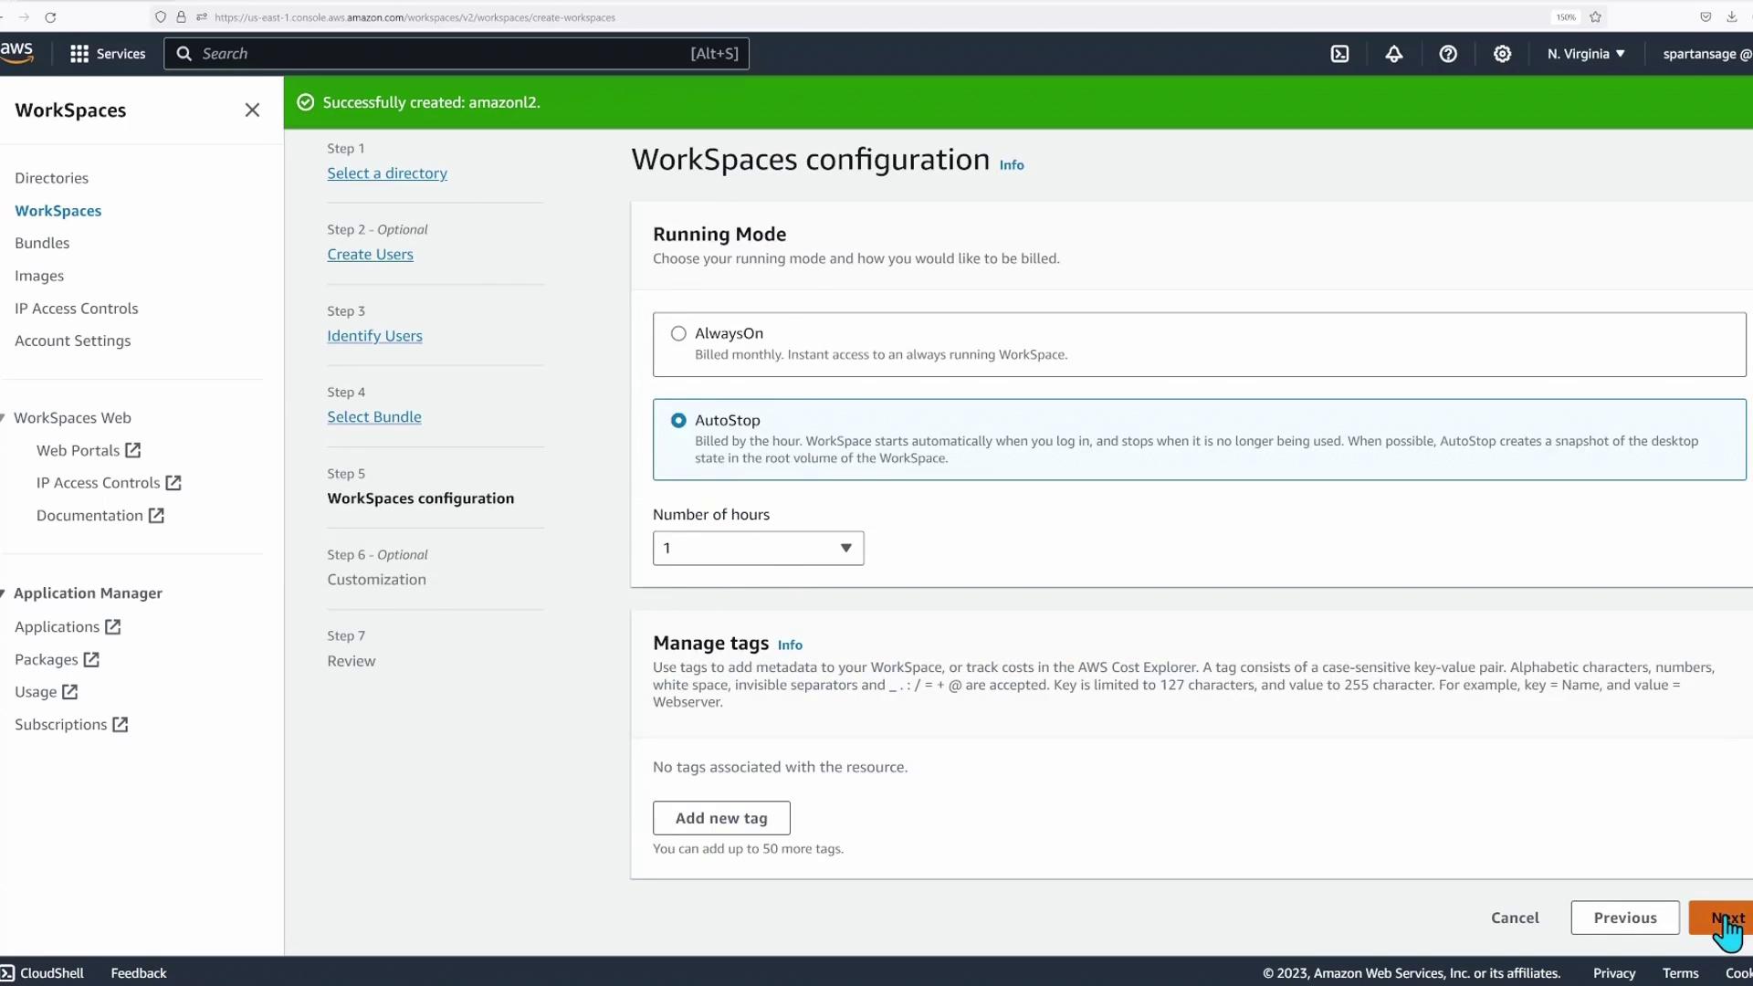Open the Number of hours dropdown
This screenshot has height=986, width=1753.
pos(758,549)
